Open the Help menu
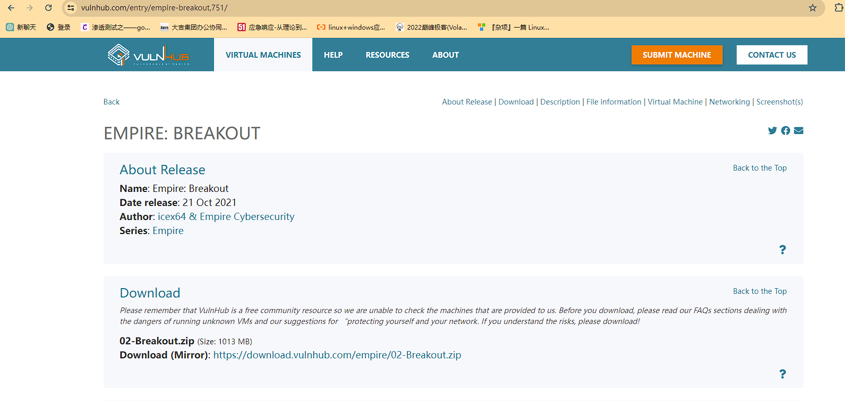 coord(333,55)
